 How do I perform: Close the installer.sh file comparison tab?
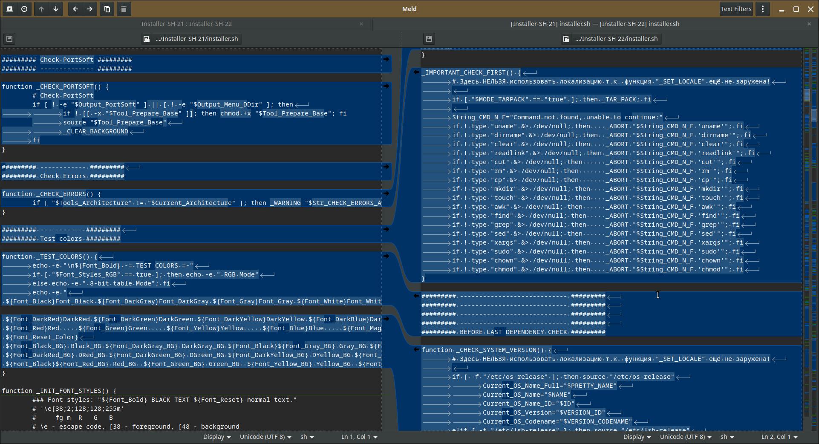coord(809,24)
